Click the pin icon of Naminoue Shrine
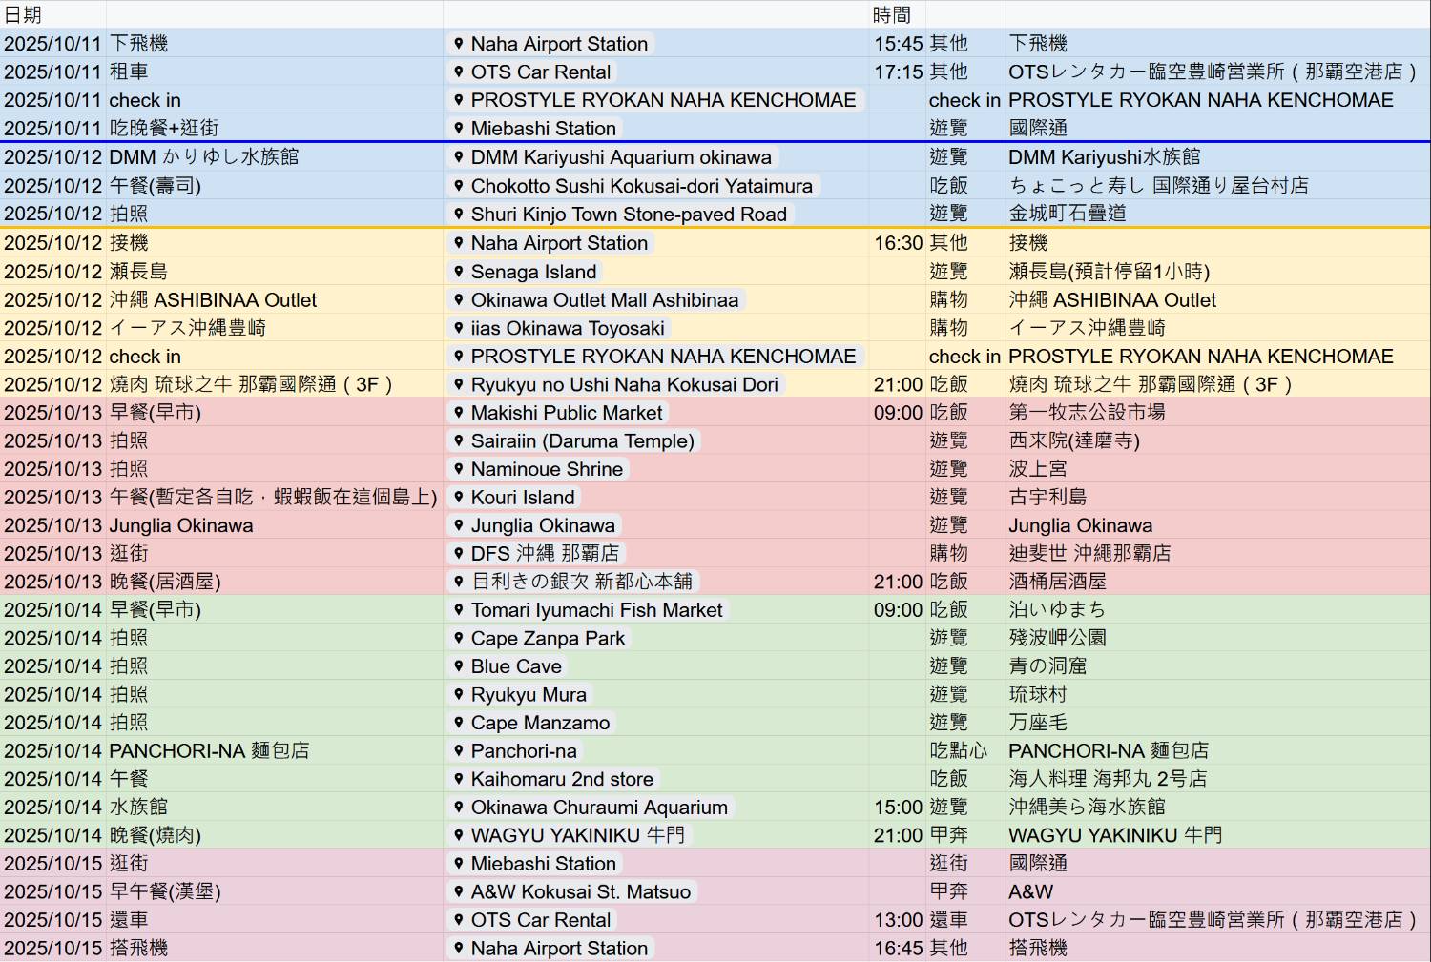 click(x=459, y=468)
